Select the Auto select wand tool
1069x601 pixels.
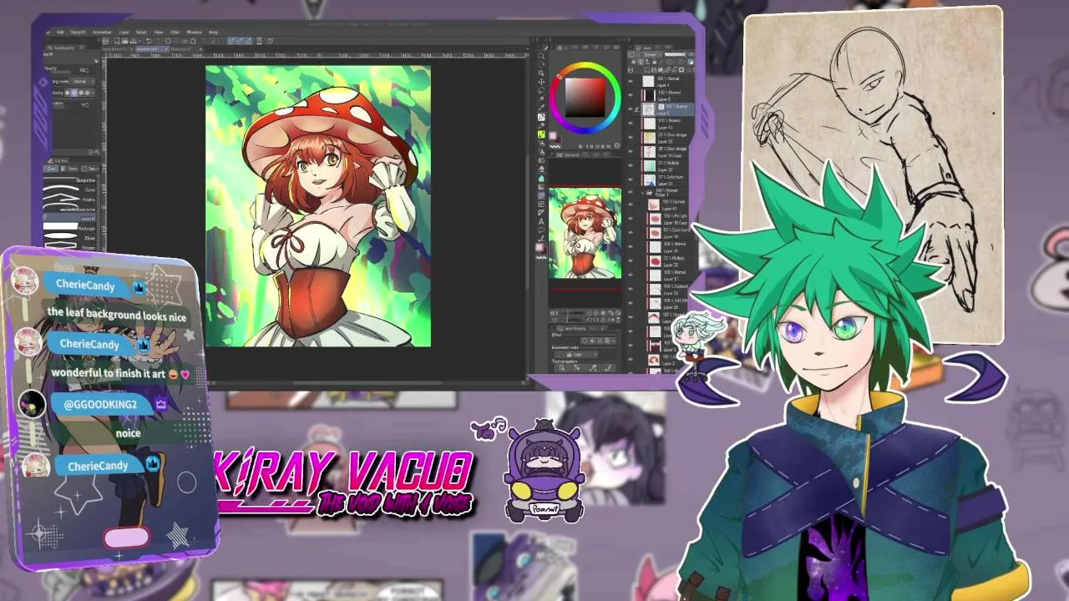tap(541, 98)
